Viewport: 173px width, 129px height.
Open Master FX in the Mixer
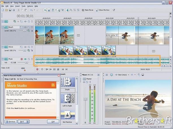(84, 82)
